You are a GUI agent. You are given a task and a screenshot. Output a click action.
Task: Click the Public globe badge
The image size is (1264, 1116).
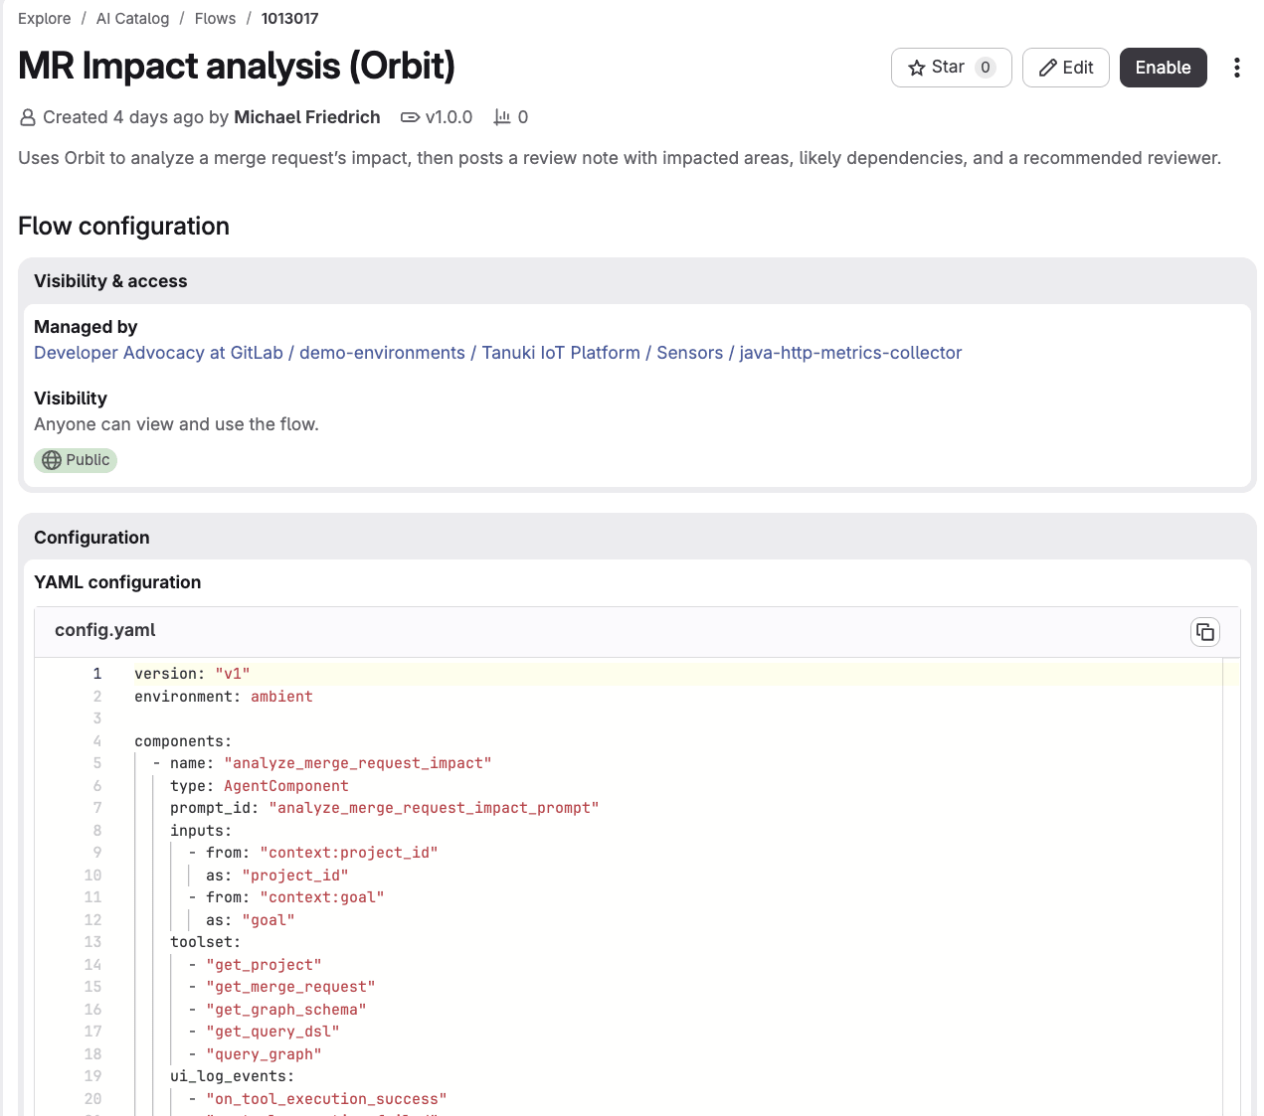click(x=76, y=460)
